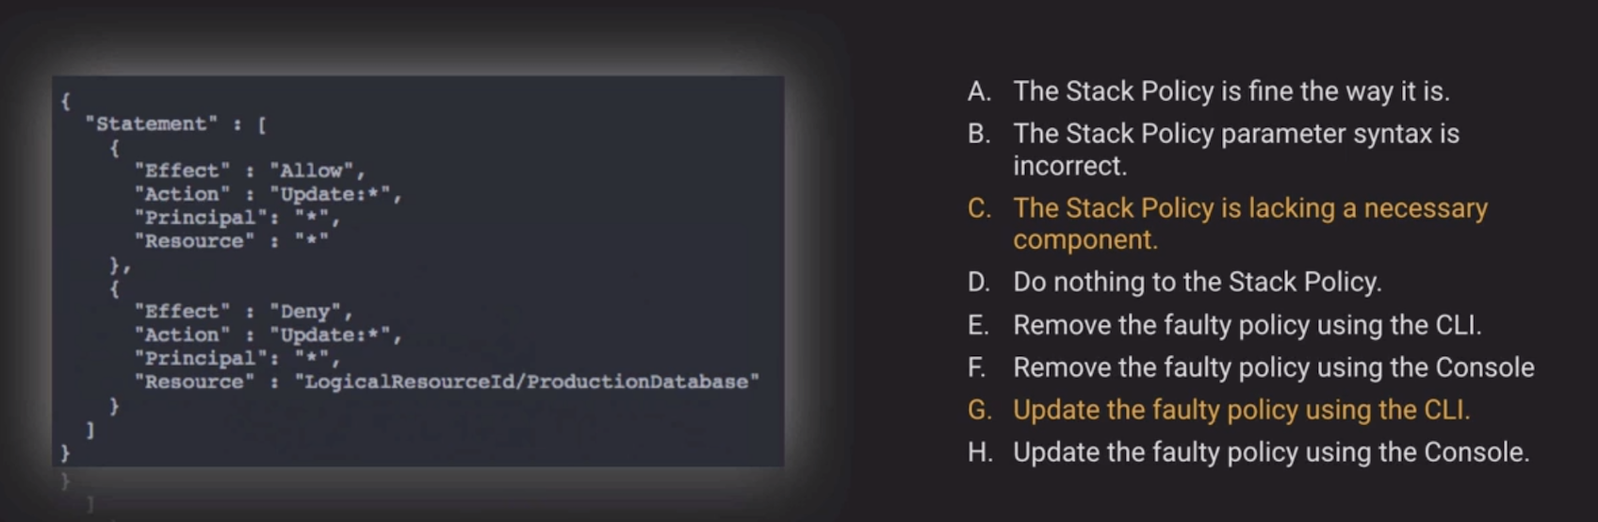Select 'Remove the faulty policy using the CLI'
The width and height of the screenshot is (1598, 522).
point(1247,325)
